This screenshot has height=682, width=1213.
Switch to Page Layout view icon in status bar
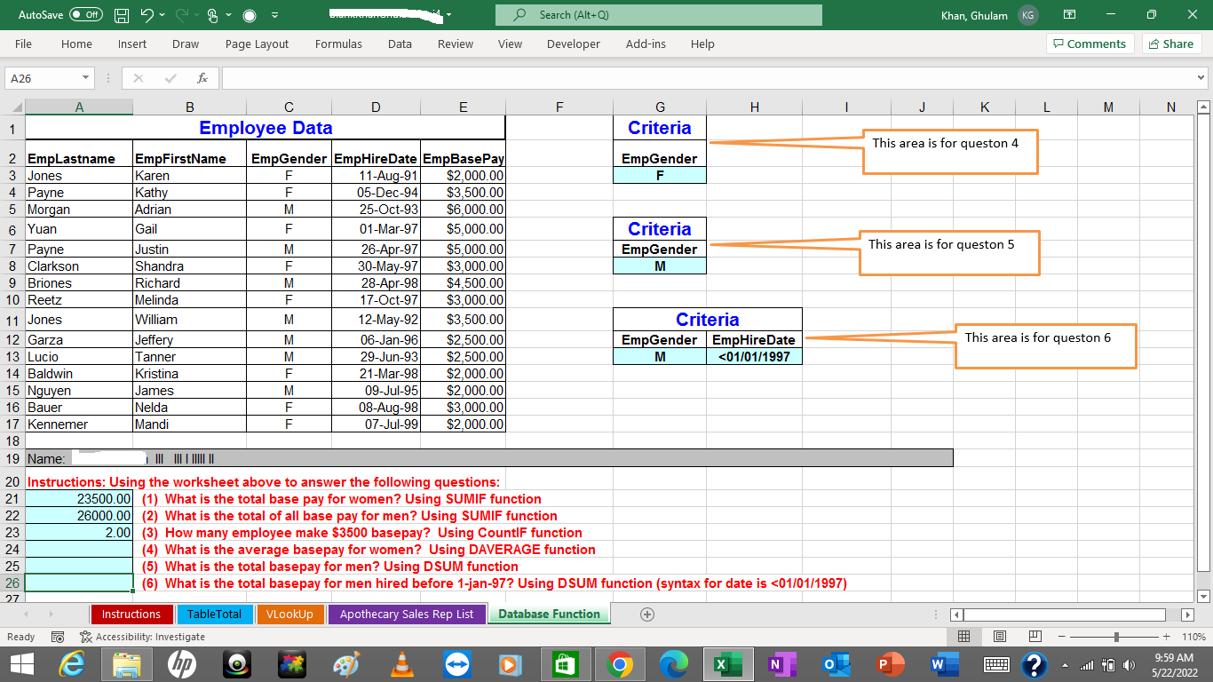click(x=998, y=636)
